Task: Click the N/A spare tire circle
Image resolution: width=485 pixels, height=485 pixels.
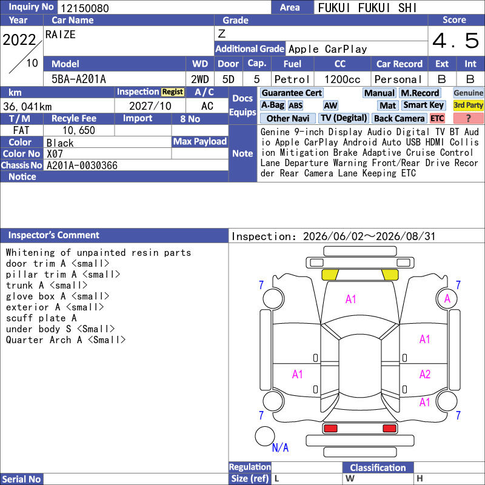Action: (x=265, y=436)
